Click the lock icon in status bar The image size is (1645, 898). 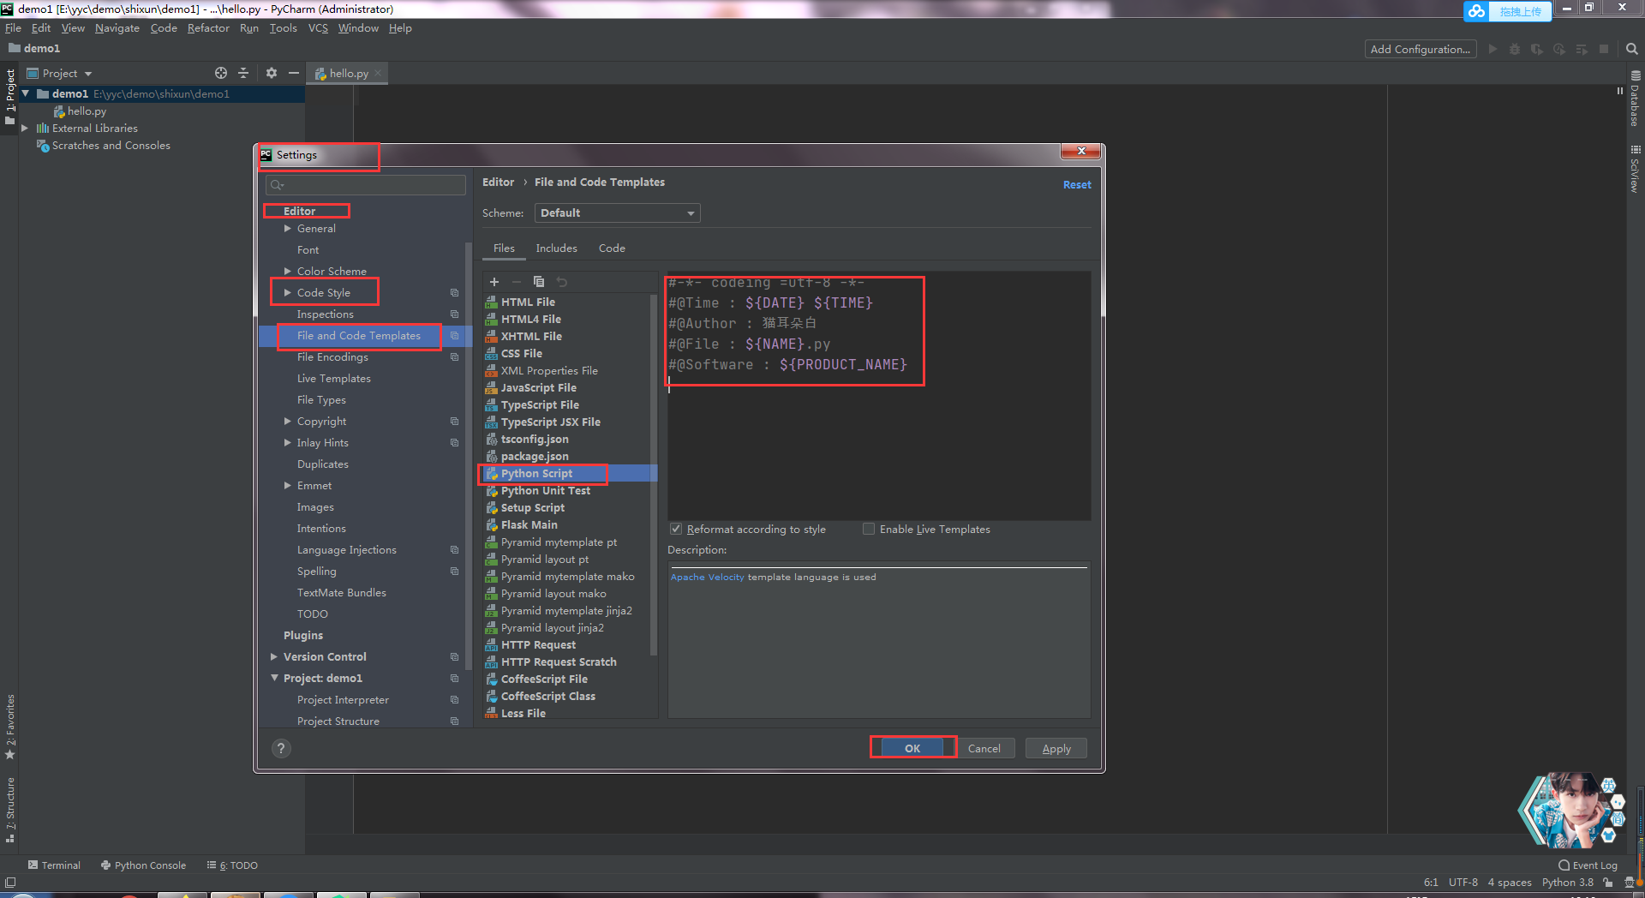point(1608,883)
